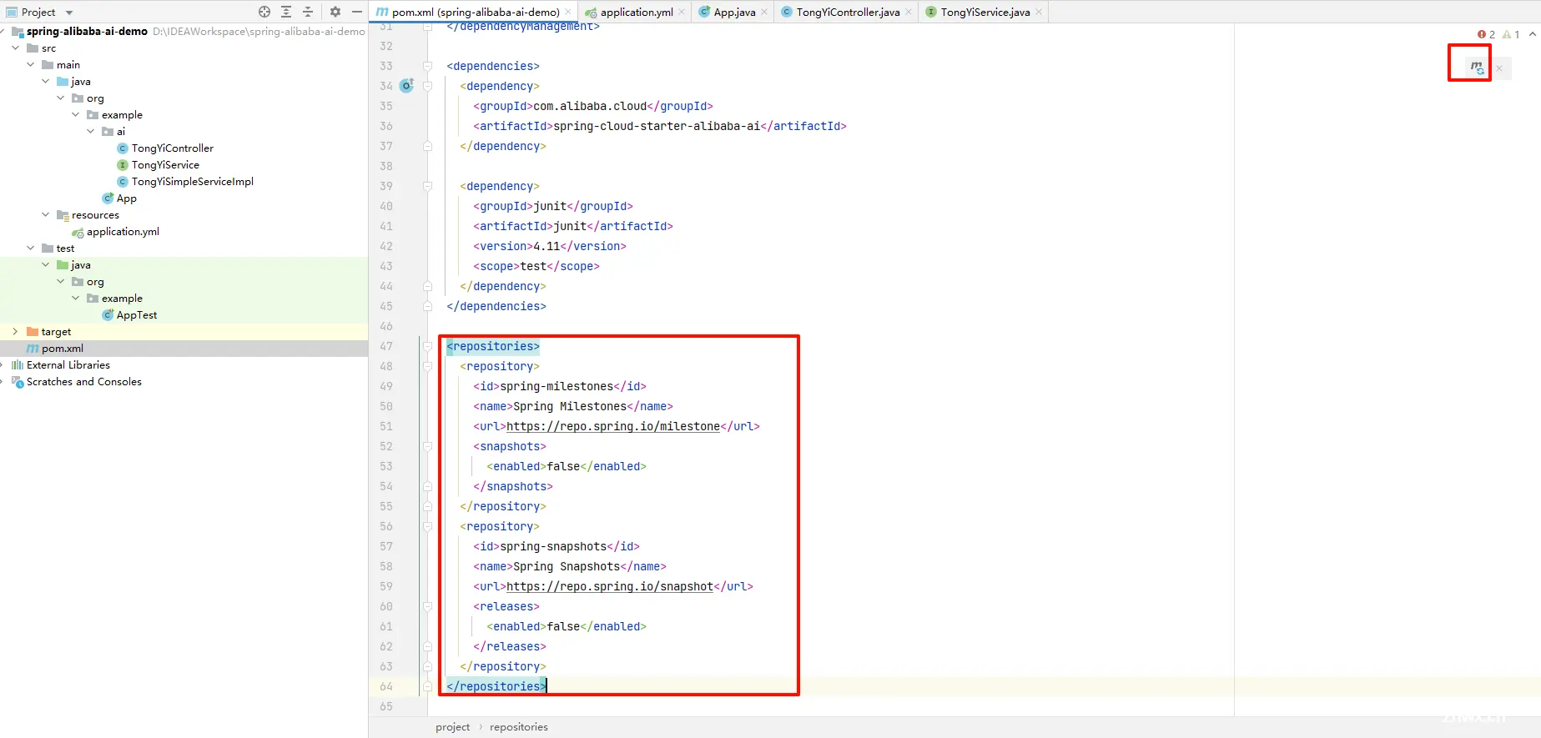The width and height of the screenshot is (1541, 738).
Task: Fold the repositories block at line 47
Action: tap(427, 346)
